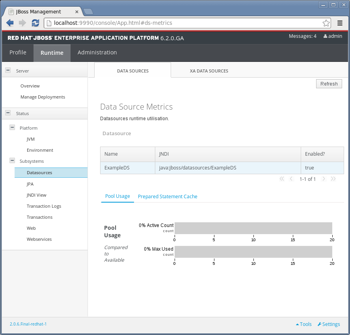Collapse the Platform tree node
This screenshot has width=350, height=335.
click(12, 128)
